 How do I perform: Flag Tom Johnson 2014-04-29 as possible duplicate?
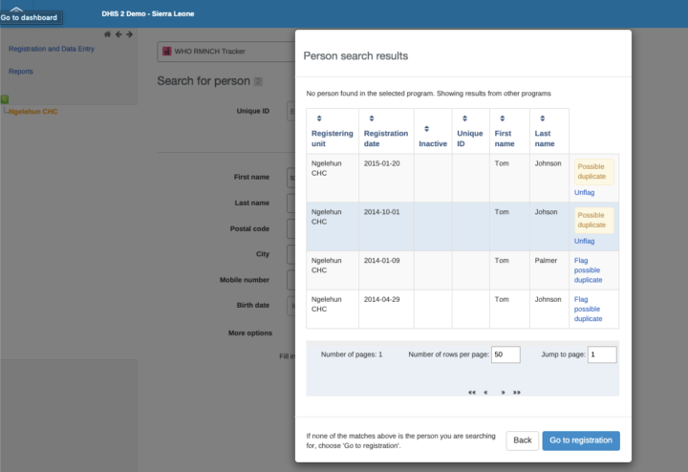pyautogui.click(x=588, y=309)
